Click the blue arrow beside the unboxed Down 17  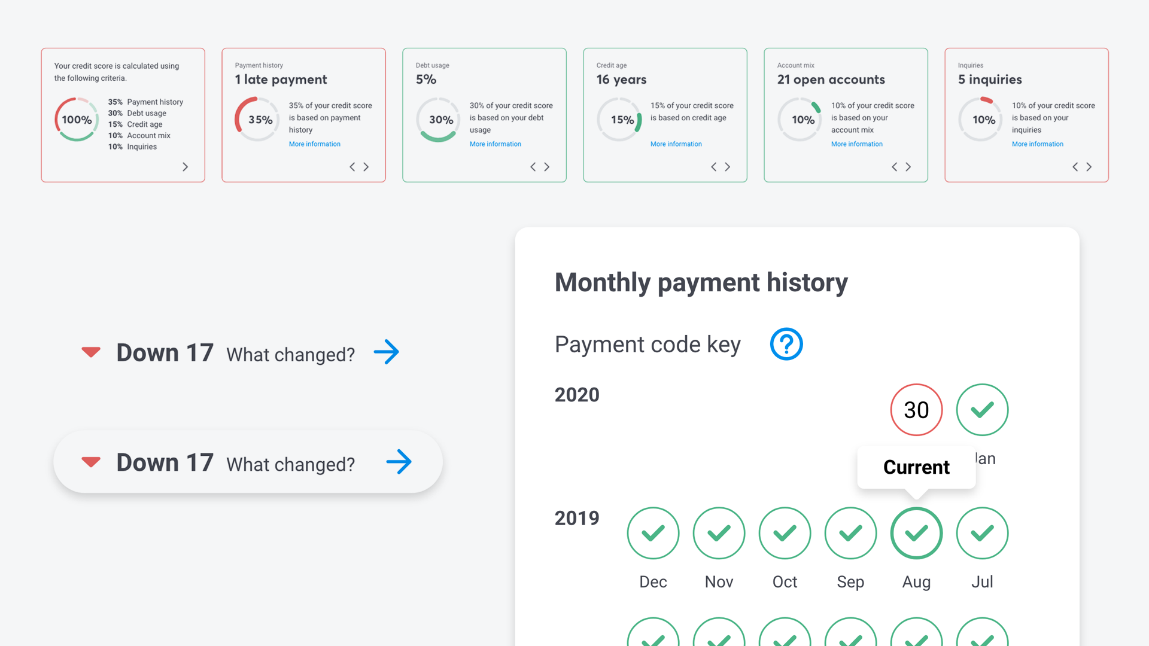tap(386, 352)
